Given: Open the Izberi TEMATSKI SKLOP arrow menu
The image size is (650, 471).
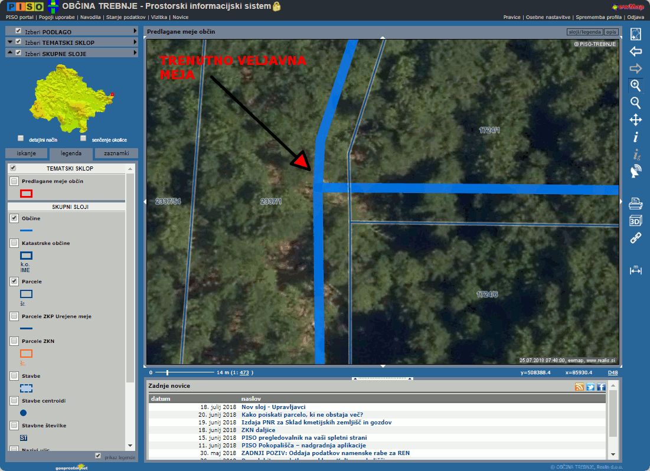Looking at the screenshot, I should coord(135,42).
